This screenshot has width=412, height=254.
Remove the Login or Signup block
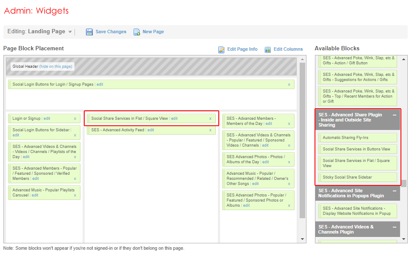click(75, 119)
